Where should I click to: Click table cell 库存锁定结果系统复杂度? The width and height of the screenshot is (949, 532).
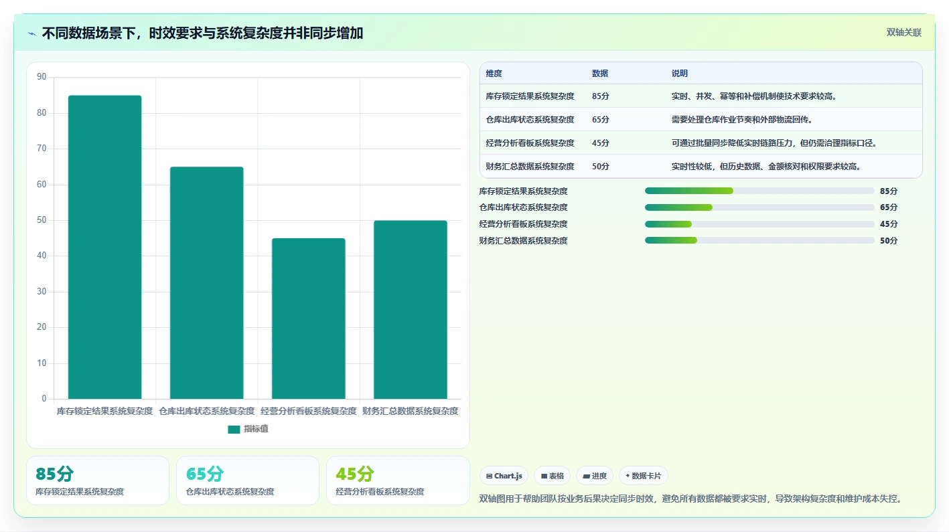[x=530, y=96]
